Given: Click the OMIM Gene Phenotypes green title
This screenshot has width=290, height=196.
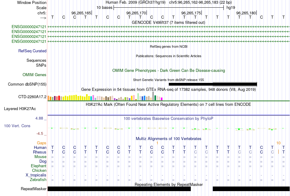Looking at the screenshot, I should click(x=169, y=70).
